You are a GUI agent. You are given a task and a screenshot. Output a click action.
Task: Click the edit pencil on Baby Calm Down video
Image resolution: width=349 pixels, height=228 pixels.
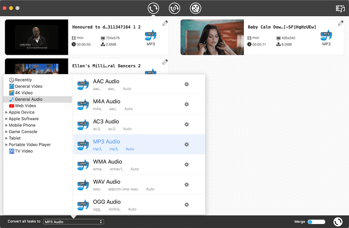point(341,23)
